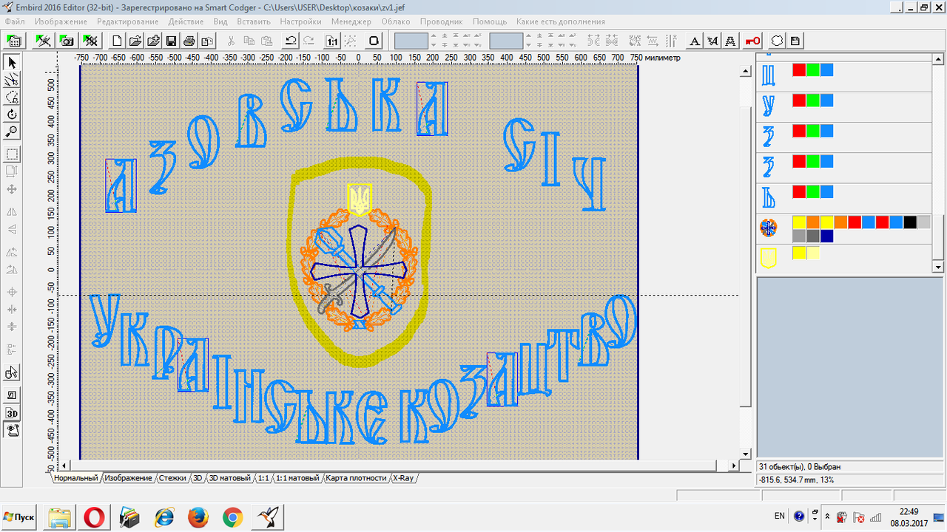Image resolution: width=947 pixels, height=532 pixels.
Task: Switch to the Нормальный view tab
Action: click(x=75, y=478)
